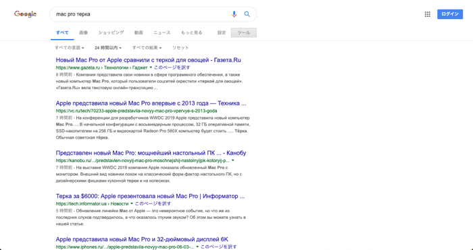473x250 pixels.
Task: Open the Терка за $6000 result title
Action: [x=150, y=197]
